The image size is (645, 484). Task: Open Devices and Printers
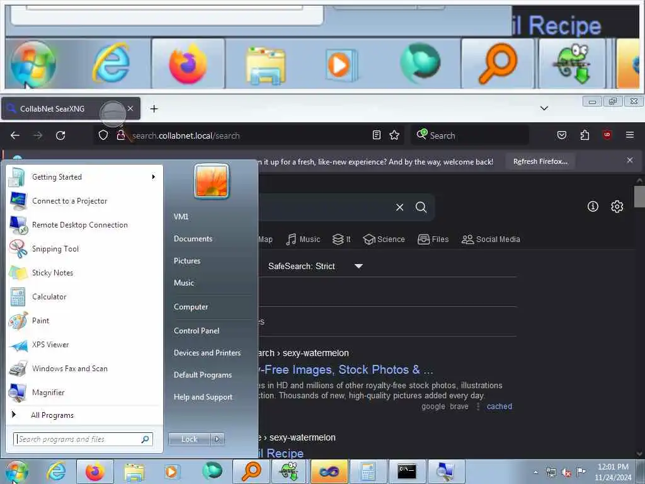point(207,353)
